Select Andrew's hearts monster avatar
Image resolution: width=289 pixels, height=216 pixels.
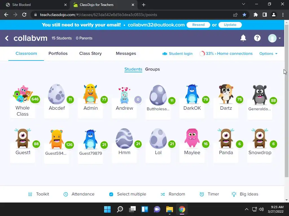click(124, 96)
